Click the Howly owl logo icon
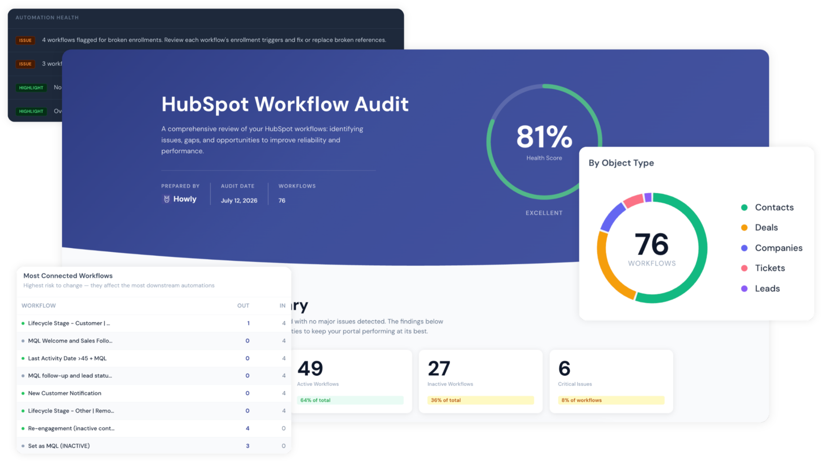The width and height of the screenshot is (831, 467). pyautogui.click(x=167, y=199)
